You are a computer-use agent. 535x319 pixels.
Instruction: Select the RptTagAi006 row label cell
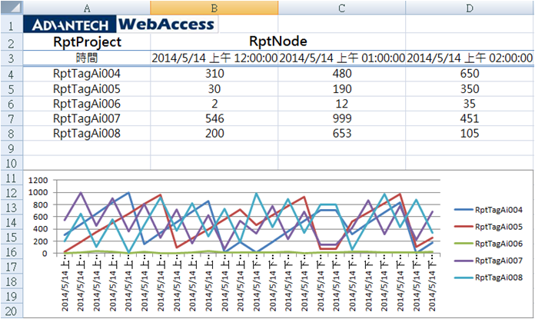click(86, 104)
